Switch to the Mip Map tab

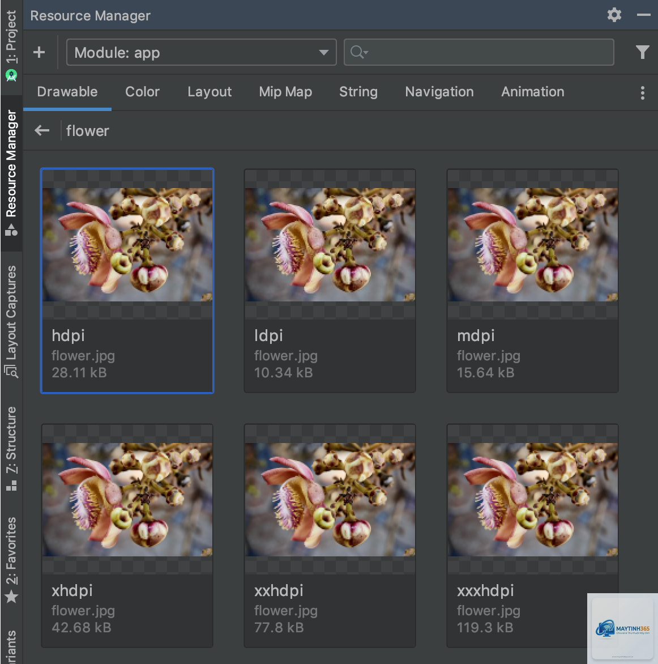(x=285, y=92)
